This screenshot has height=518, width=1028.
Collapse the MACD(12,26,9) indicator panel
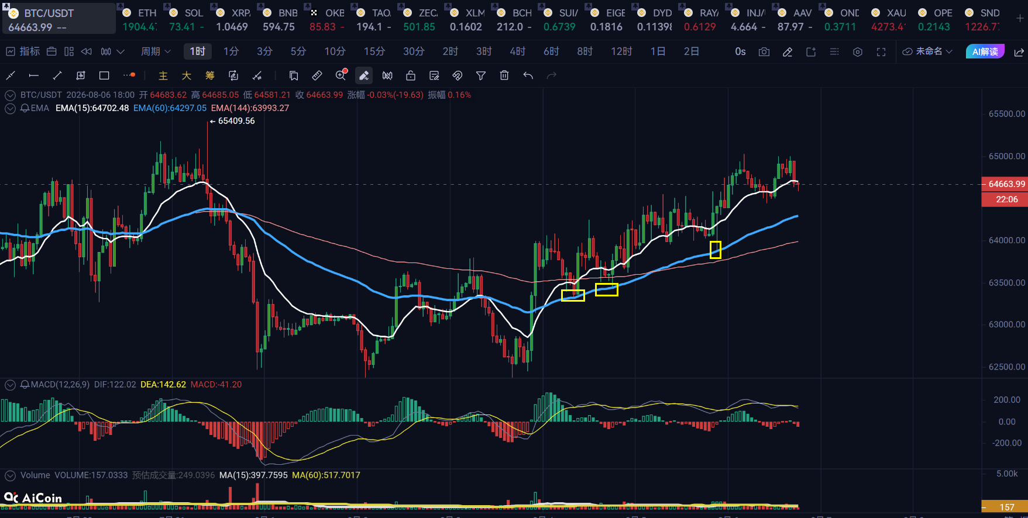pyautogui.click(x=10, y=385)
